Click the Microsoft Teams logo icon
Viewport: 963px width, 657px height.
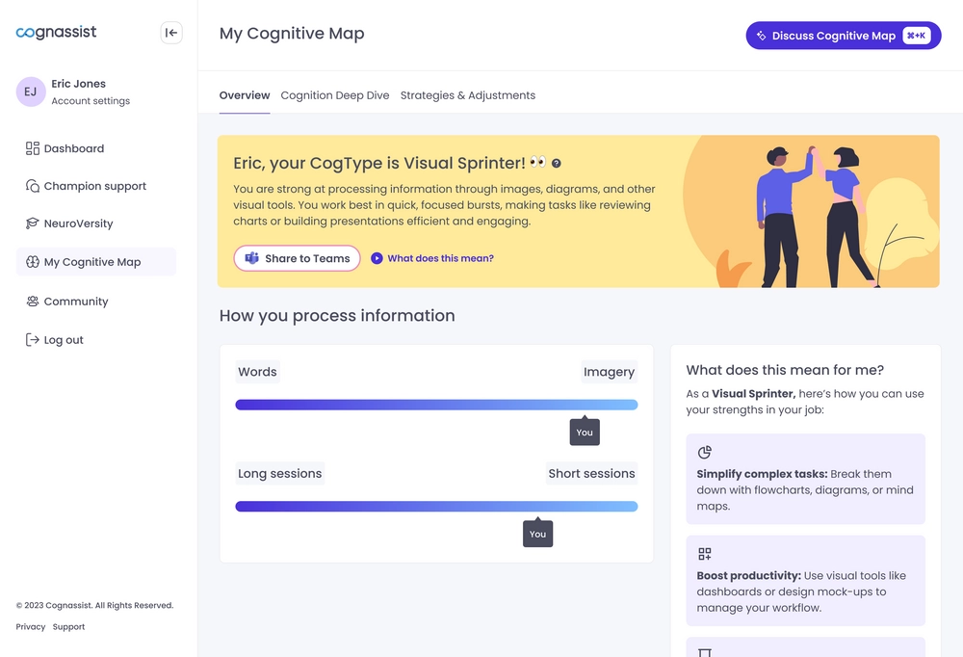(251, 258)
